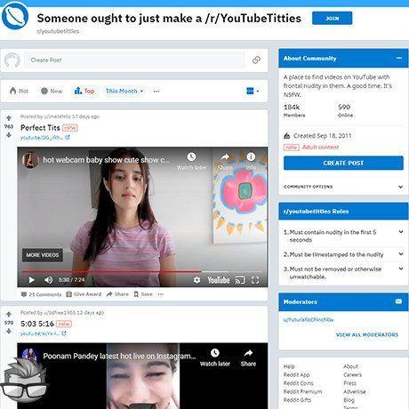Open the Advertise footer link

point(355,391)
